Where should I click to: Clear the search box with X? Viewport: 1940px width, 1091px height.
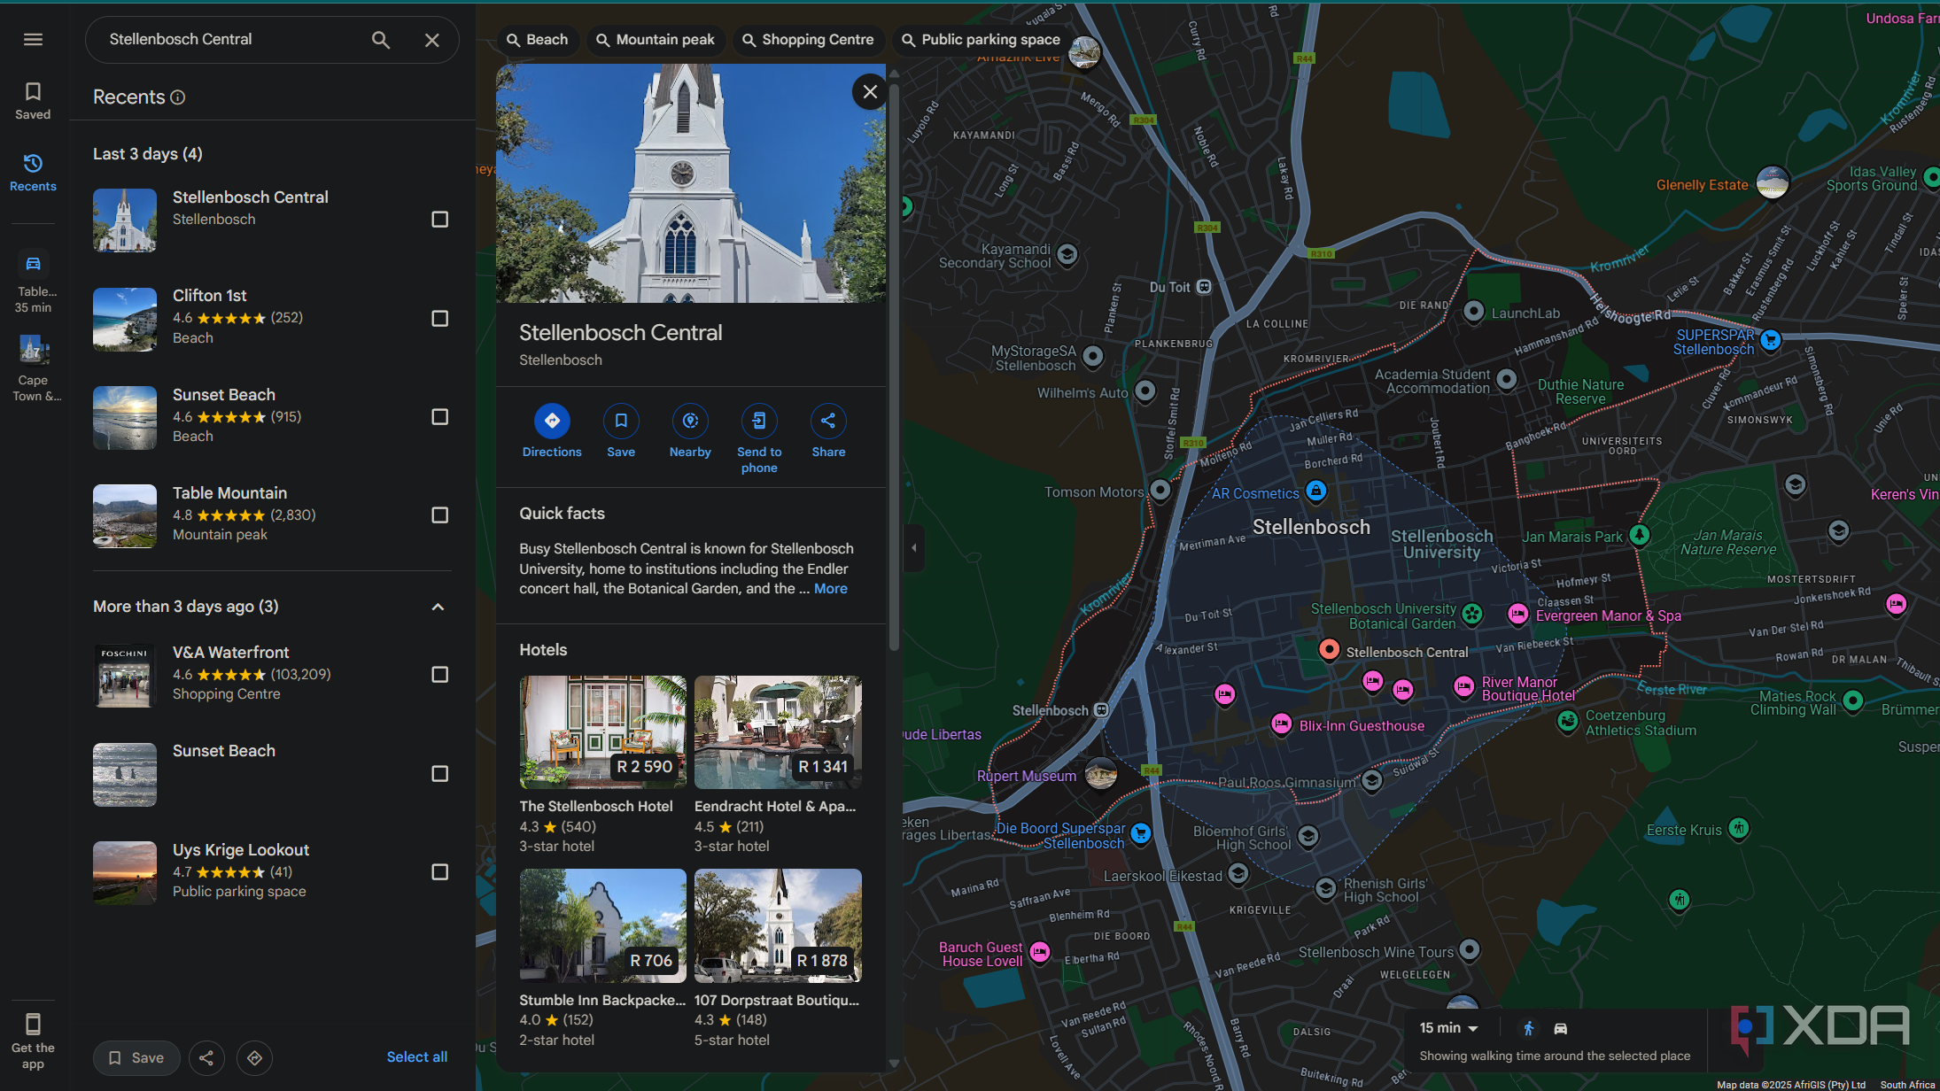(432, 40)
